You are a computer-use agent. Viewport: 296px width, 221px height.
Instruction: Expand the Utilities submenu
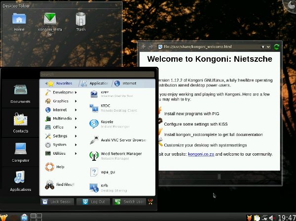[x=61, y=153]
